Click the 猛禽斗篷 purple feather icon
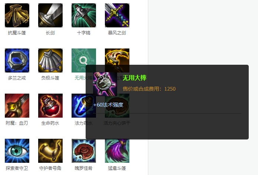 (x=117, y=151)
